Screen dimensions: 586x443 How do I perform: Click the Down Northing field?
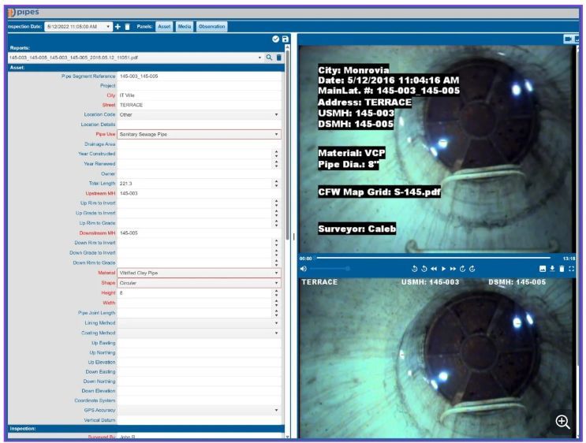pyautogui.click(x=200, y=382)
